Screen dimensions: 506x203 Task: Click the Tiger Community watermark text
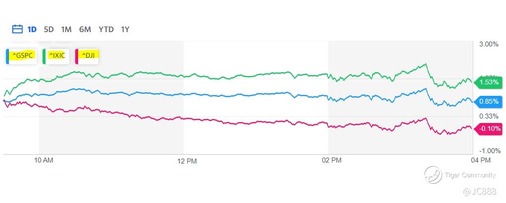[x=470, y=175]
